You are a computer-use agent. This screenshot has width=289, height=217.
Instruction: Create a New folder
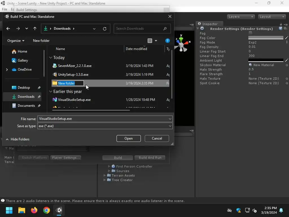coord(41,41)
